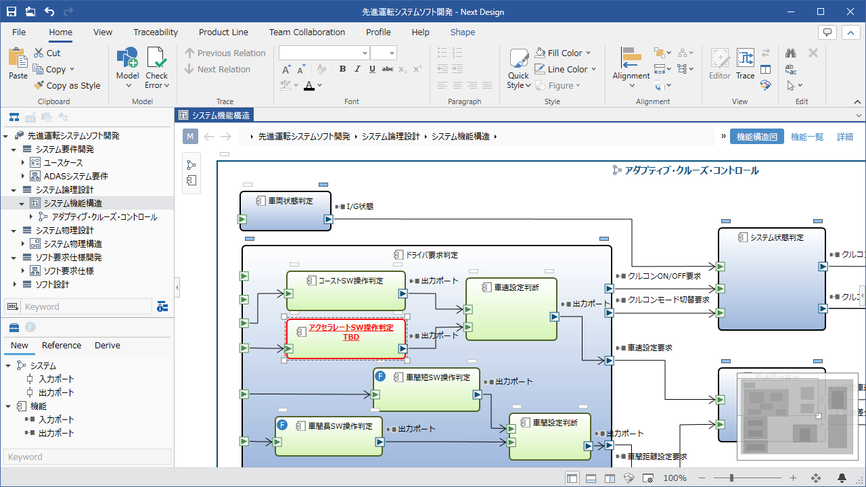Click the save all icon in title bar
This screenshot has height=487, width=866.
(30, 11)
